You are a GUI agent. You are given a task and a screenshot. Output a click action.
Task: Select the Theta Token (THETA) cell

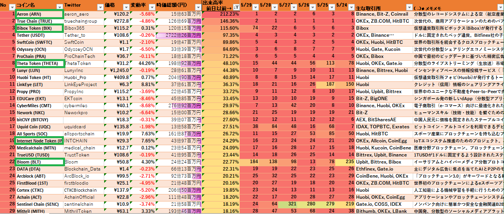point(39,63)
